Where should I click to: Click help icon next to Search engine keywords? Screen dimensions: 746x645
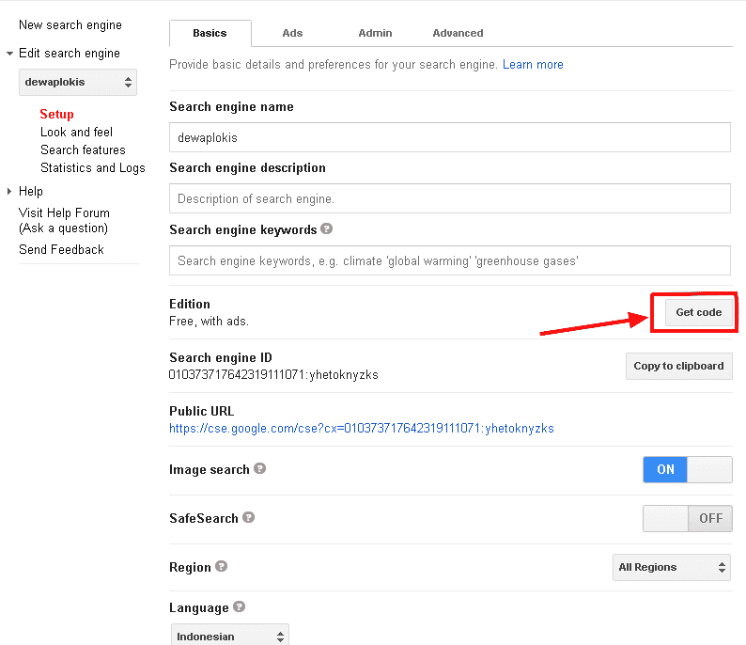[327, 228]
